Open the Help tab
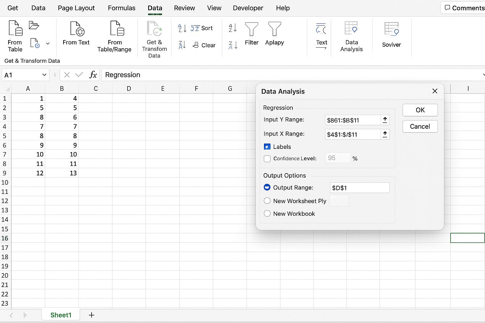The width and height of the screenshot is (485, 323). coord(283,8)
